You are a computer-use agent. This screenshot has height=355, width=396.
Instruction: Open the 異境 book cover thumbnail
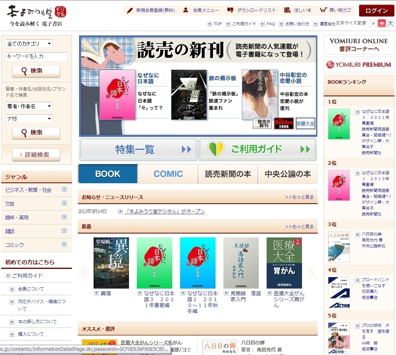point(111,263)
